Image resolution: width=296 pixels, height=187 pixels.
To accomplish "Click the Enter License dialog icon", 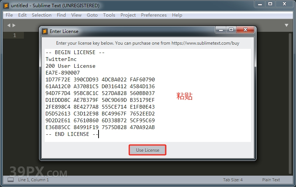I will point(45,31).
